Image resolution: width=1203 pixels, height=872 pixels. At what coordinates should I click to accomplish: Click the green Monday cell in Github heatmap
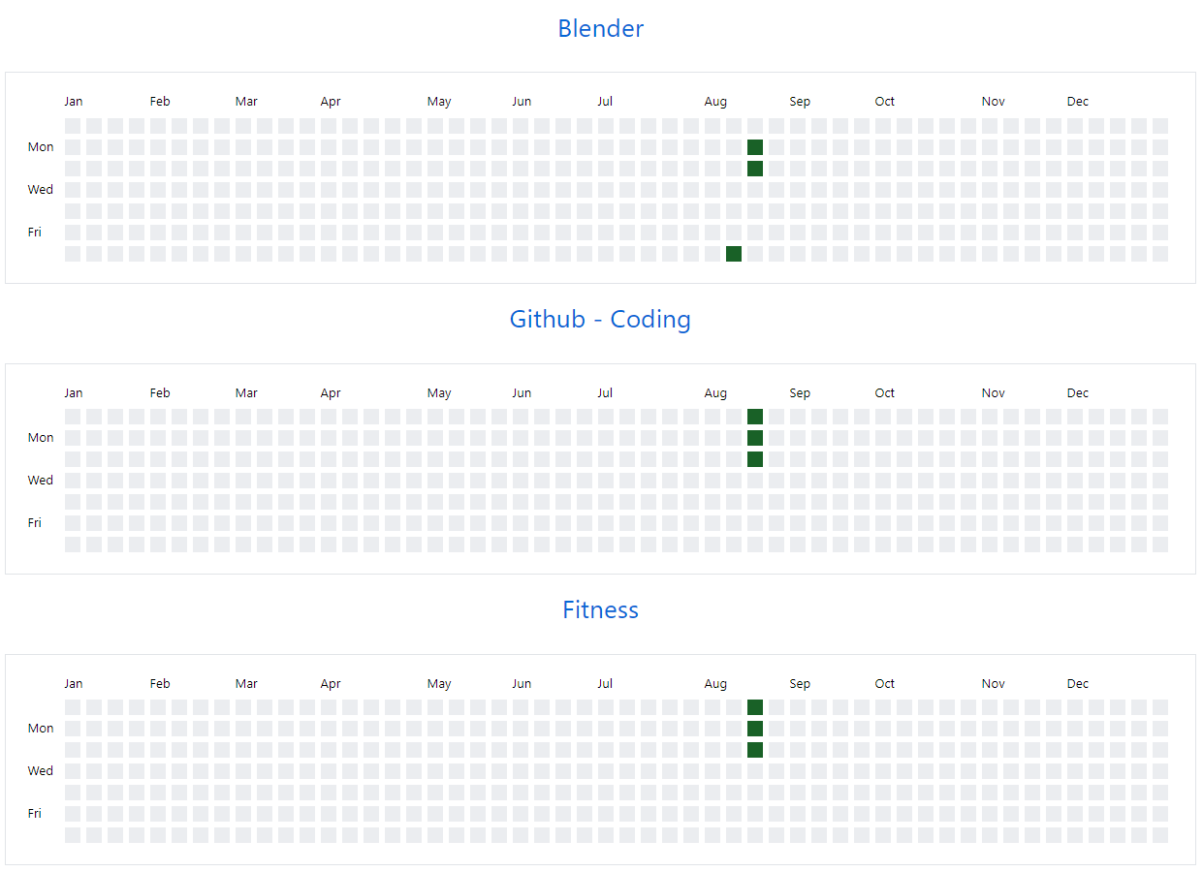(755, 438)
